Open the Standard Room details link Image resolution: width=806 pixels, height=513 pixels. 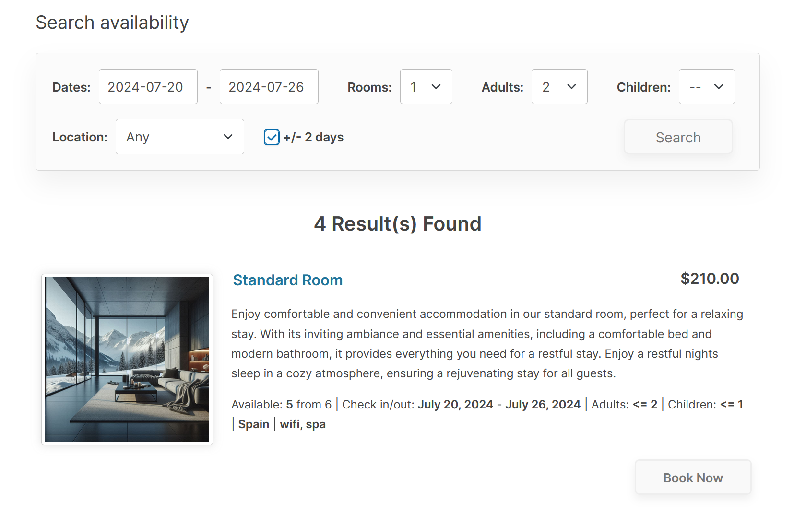[x=287, y=280]
